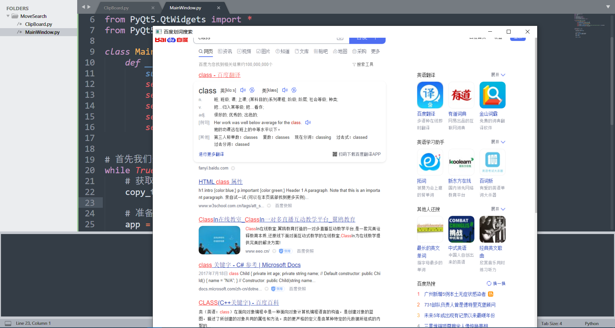Open 更多 search categories menu
This screenshot has width=615, height=328.
pos(375,51)
